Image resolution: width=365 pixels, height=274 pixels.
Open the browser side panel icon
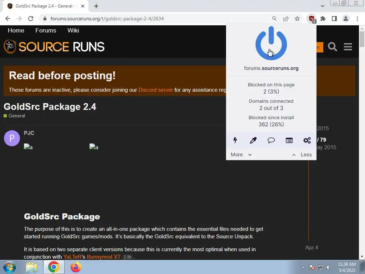pos(334,19)
